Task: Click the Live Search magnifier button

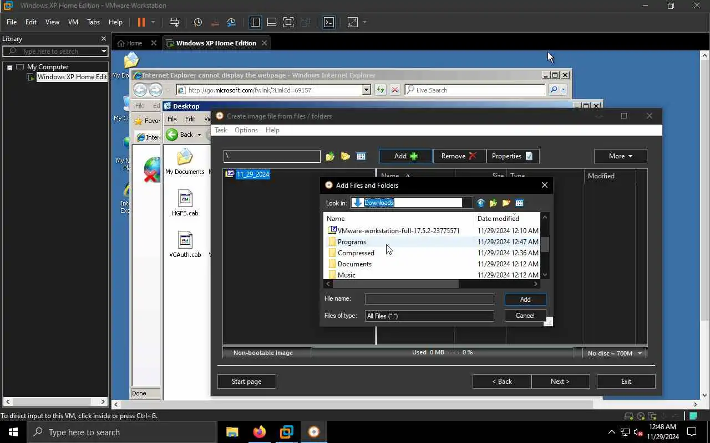Action: [553, 90]
